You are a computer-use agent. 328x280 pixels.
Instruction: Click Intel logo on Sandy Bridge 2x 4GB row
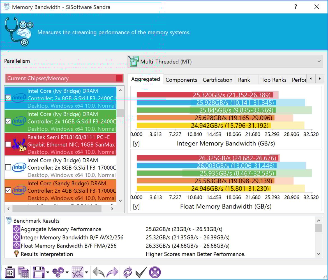19,190
